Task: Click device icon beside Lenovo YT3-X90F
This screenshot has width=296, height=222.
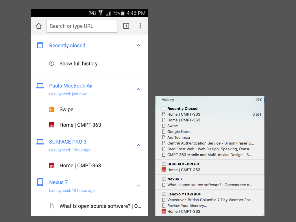Action: [x=164, y=194]
